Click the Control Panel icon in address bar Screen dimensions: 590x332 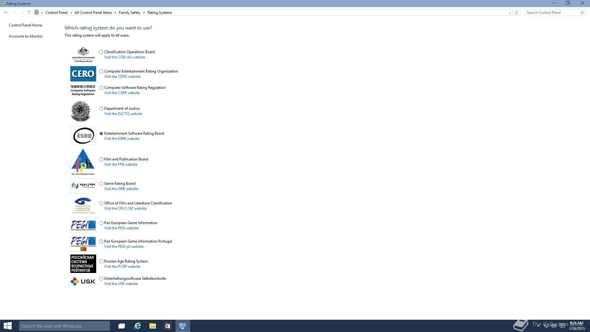pos(37,13)
